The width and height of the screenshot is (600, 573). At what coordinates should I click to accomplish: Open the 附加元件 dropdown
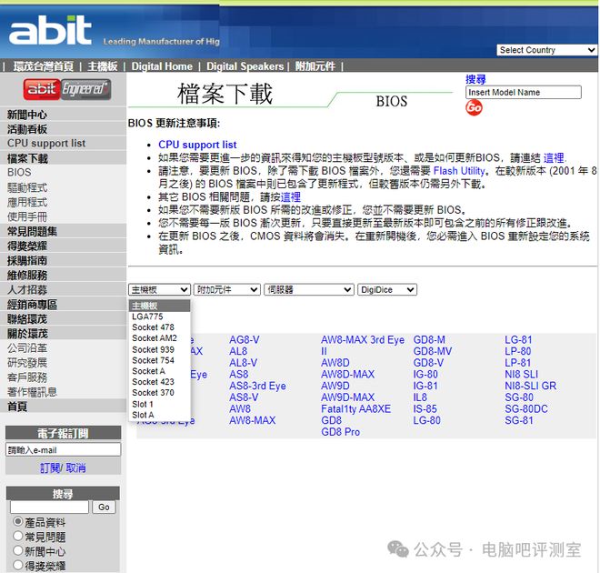pos(227,290)
